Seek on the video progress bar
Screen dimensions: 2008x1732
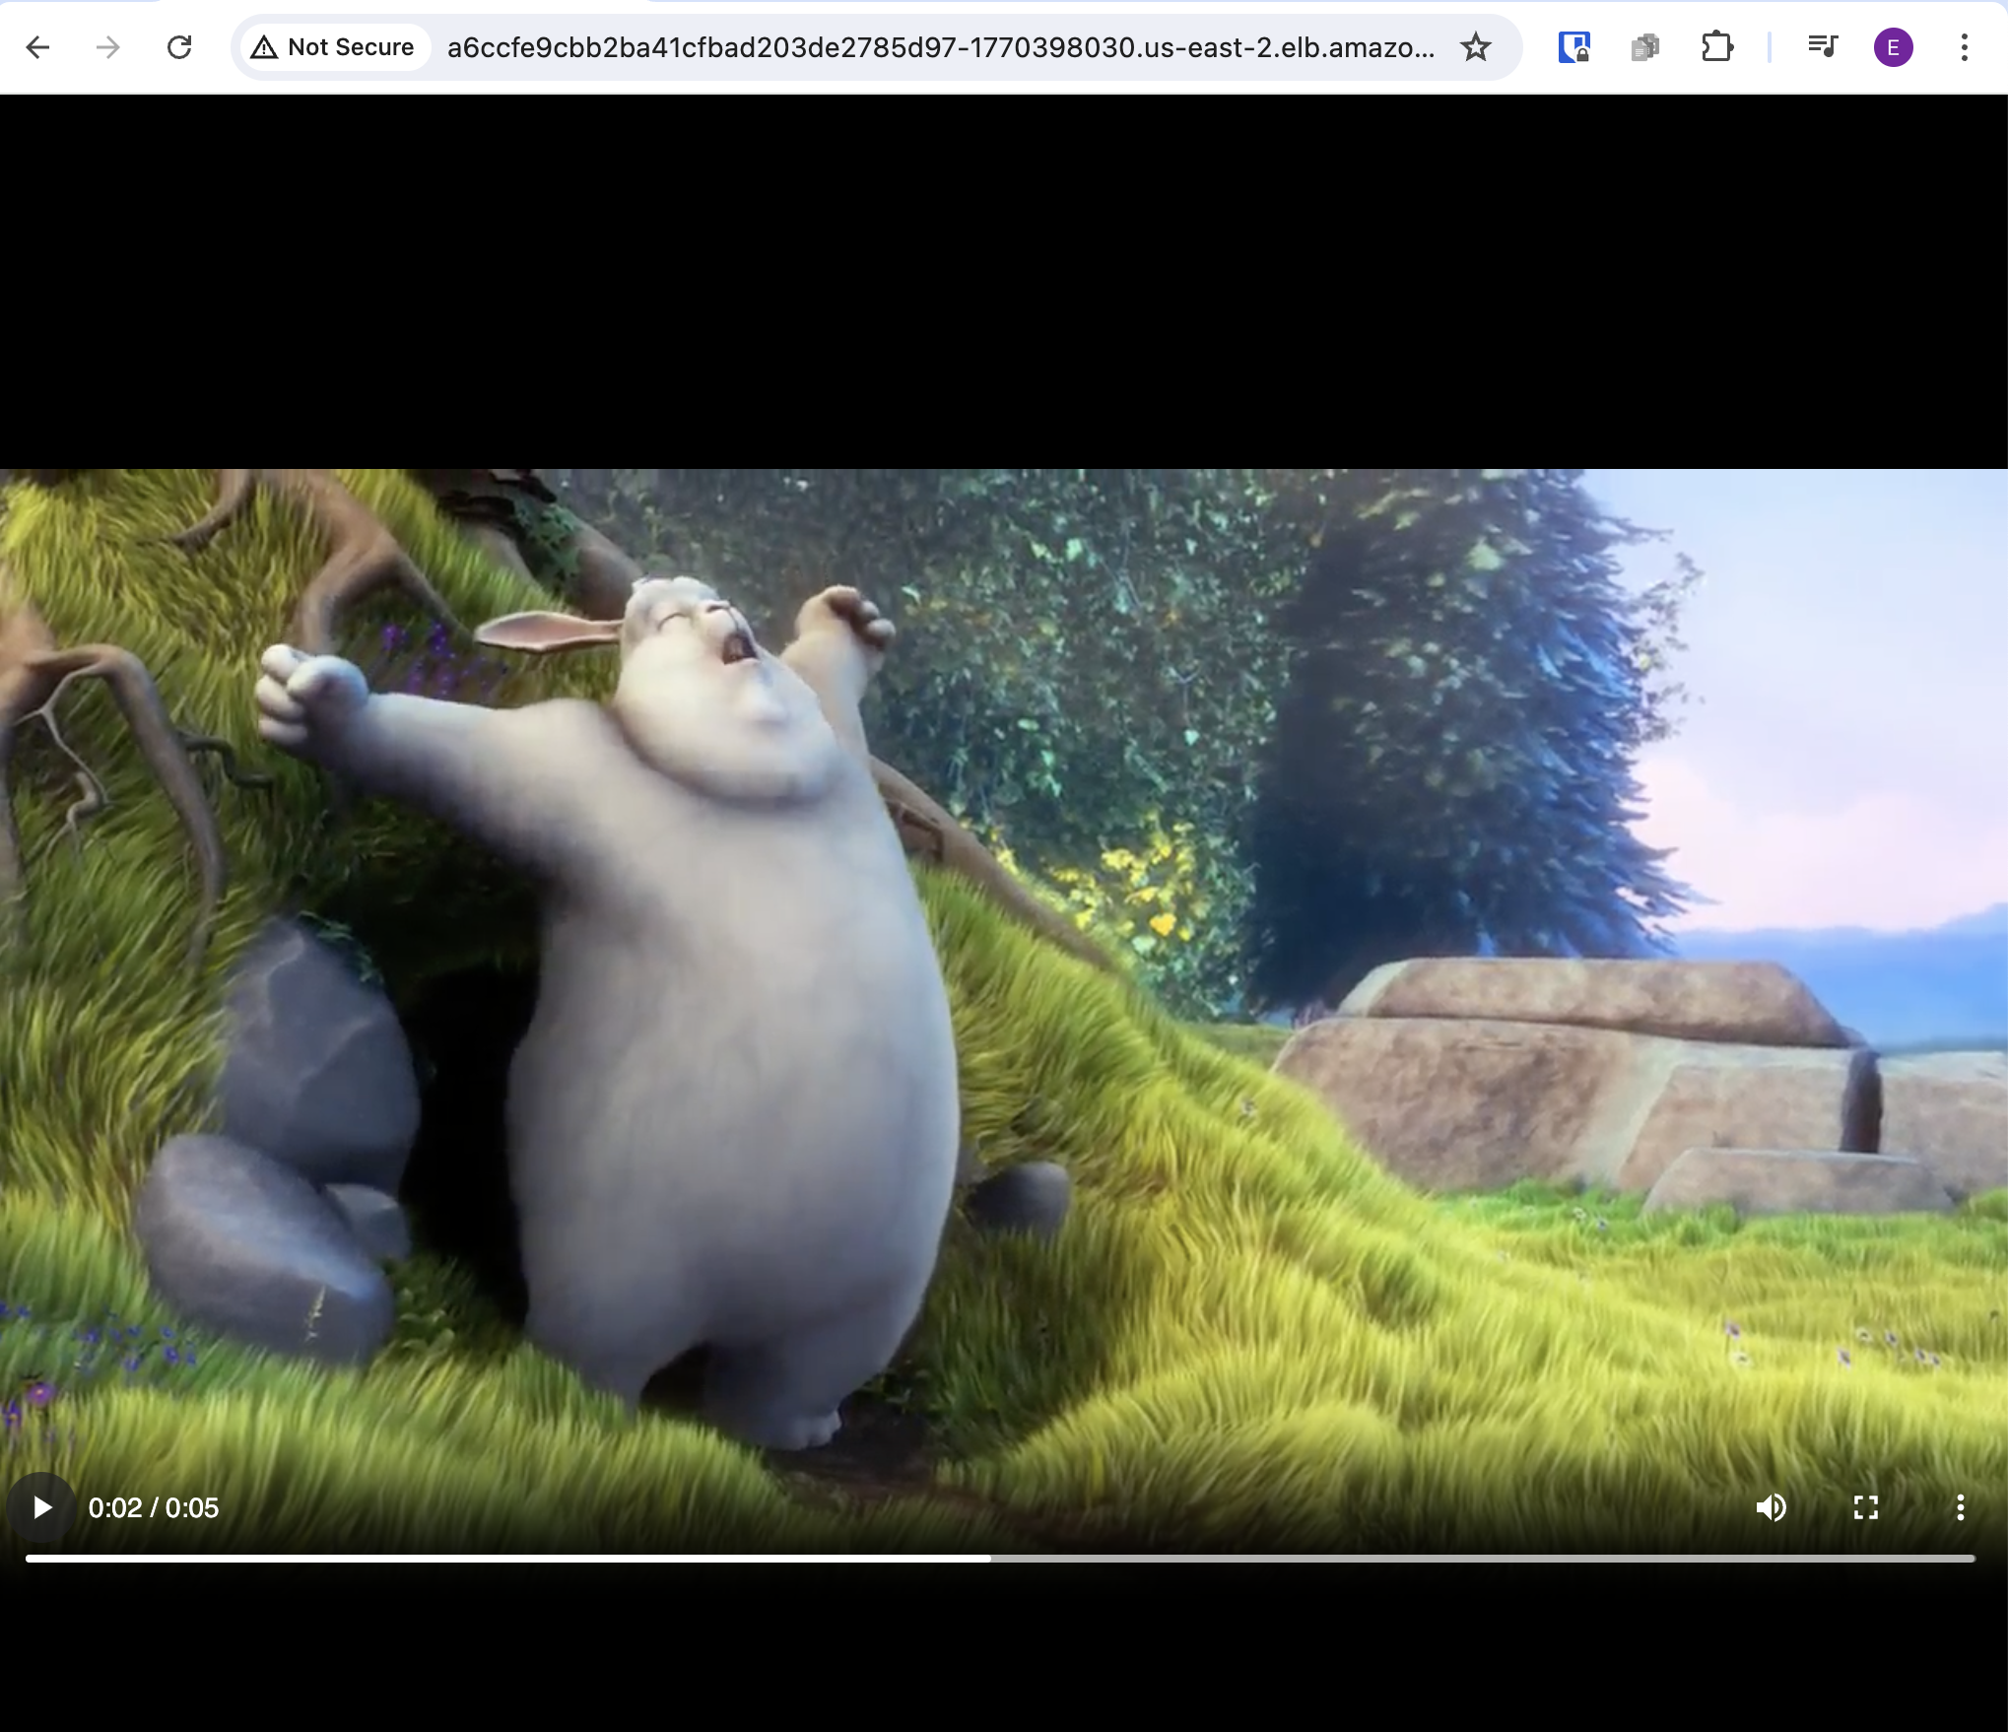click(1000, 1559)
